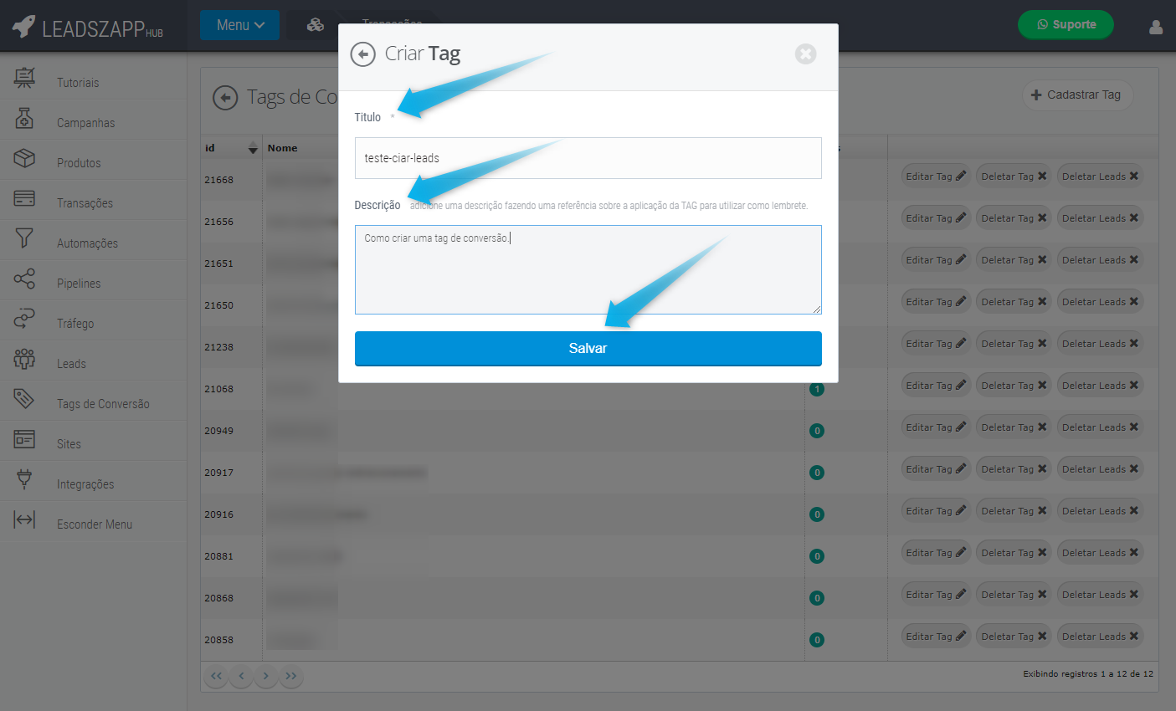
Task: Collapse sidebar with Esconder Menu
Action: (x=94, y=524)
